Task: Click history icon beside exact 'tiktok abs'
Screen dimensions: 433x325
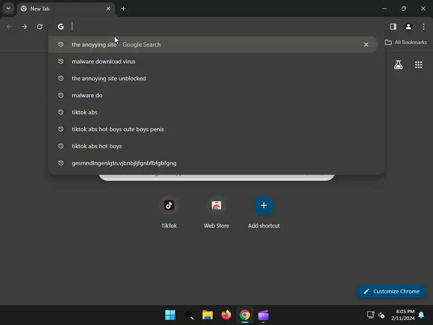Action: (61, 112)
